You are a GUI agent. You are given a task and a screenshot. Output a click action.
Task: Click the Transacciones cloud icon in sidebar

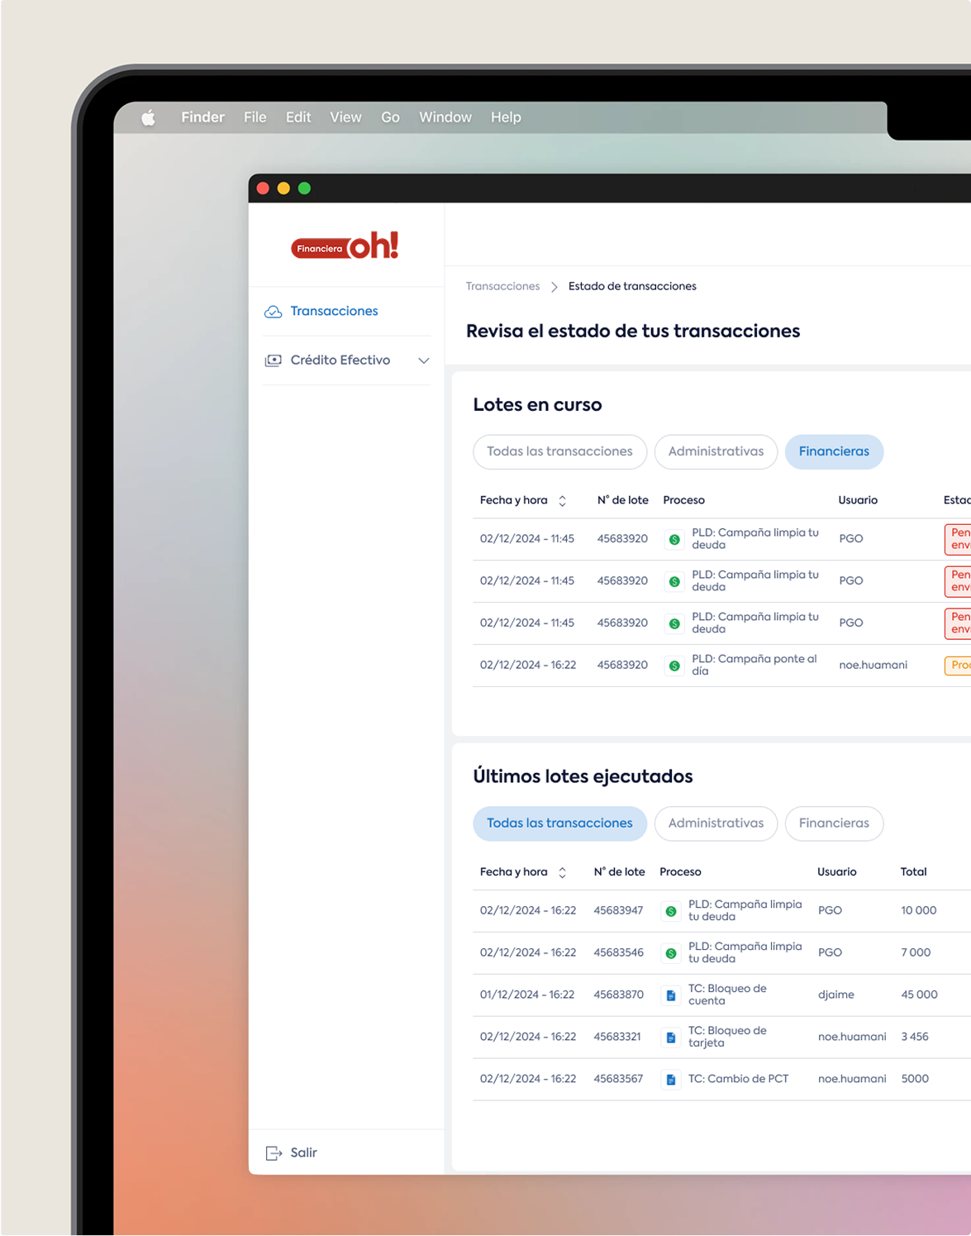273,312
